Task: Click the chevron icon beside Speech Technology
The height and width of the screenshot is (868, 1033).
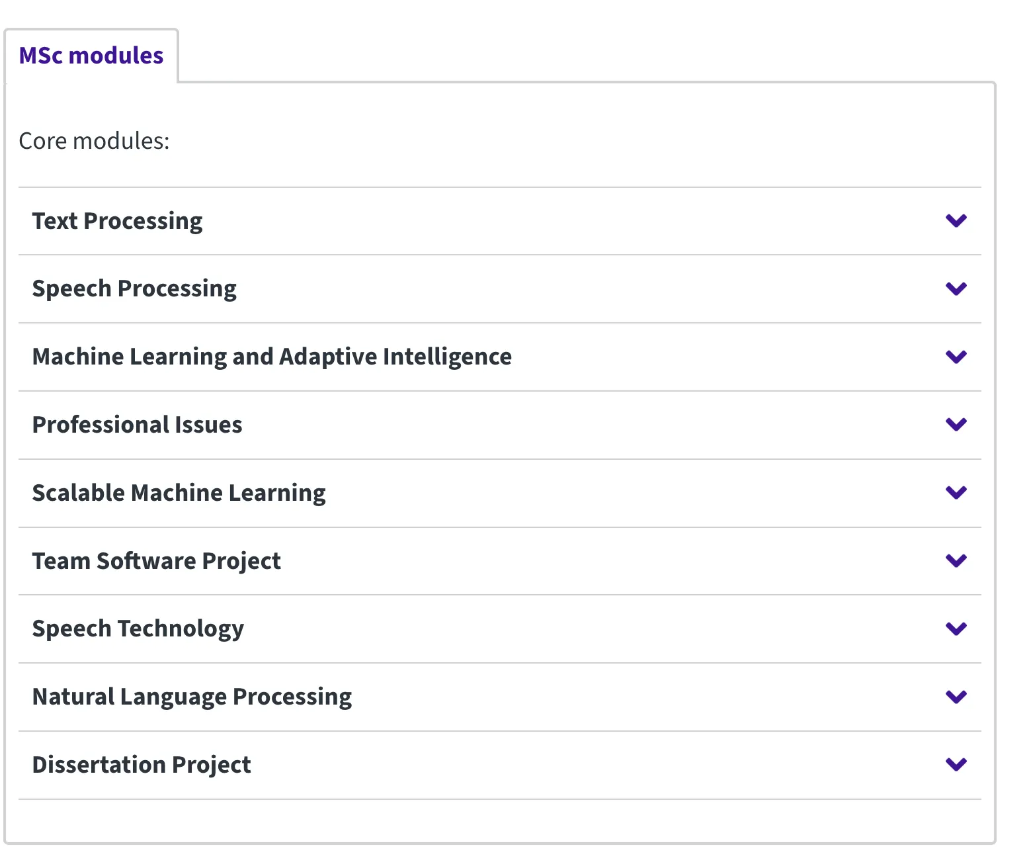Action: coord(956,629)
